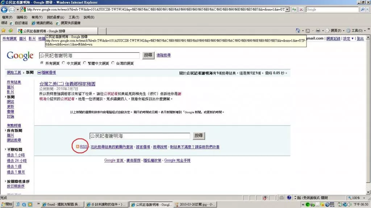Click the bottom 搜尋 button
Image resolution: width=371 pixels, height=208 pixels.
pyautogui.click(x=199, y=136)
